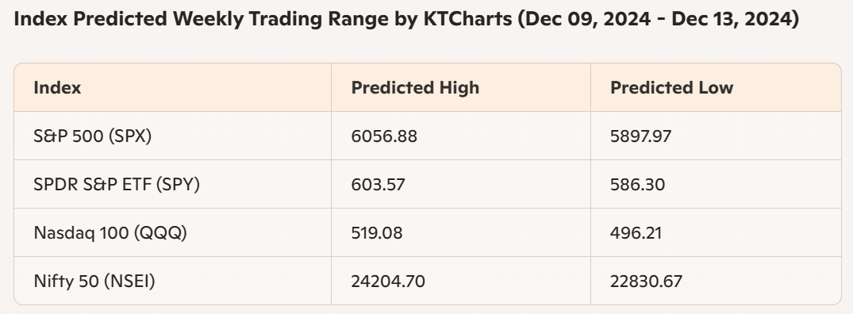Click the Index column header

[x=57, y=87]
